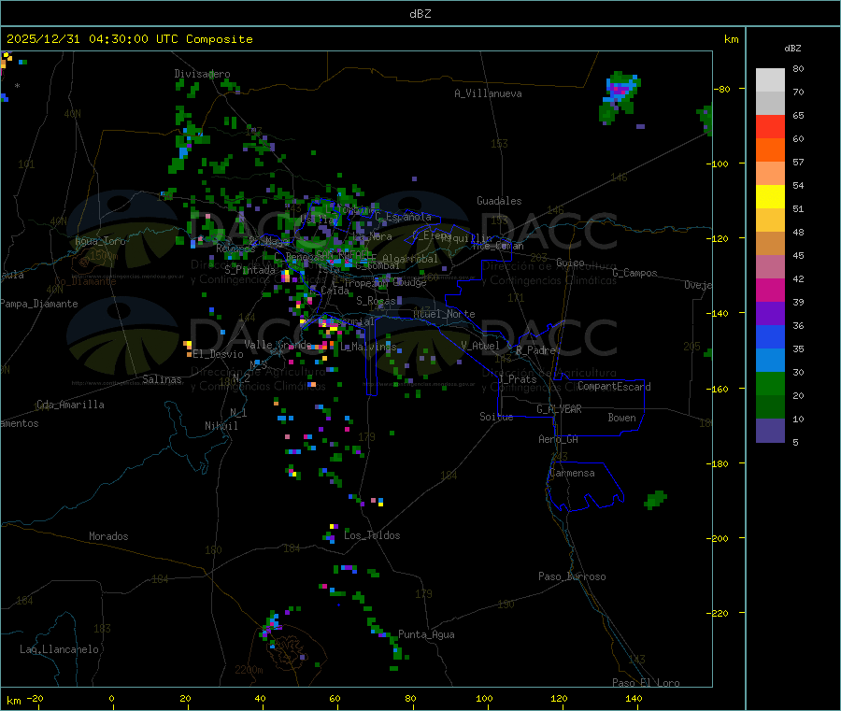
Task: Click the Nihuil map label
Action: pos(221,426)
